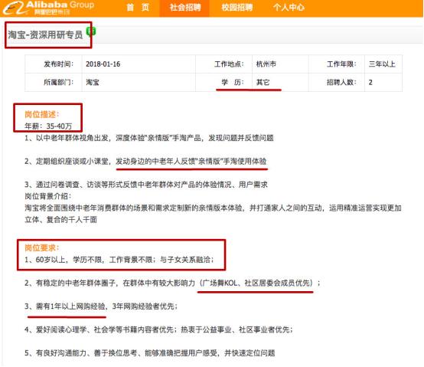424x367 pixels.
Task: Click the department value 淘宝
Action: (x=93, y=82)
